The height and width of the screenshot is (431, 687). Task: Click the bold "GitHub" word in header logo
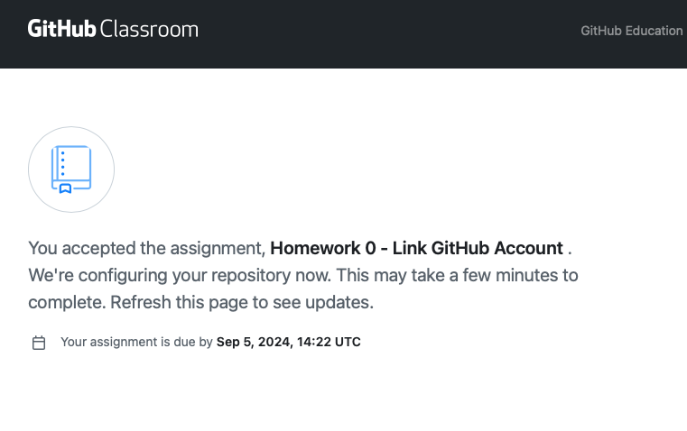pyautogui.click(x=61, y=29)
